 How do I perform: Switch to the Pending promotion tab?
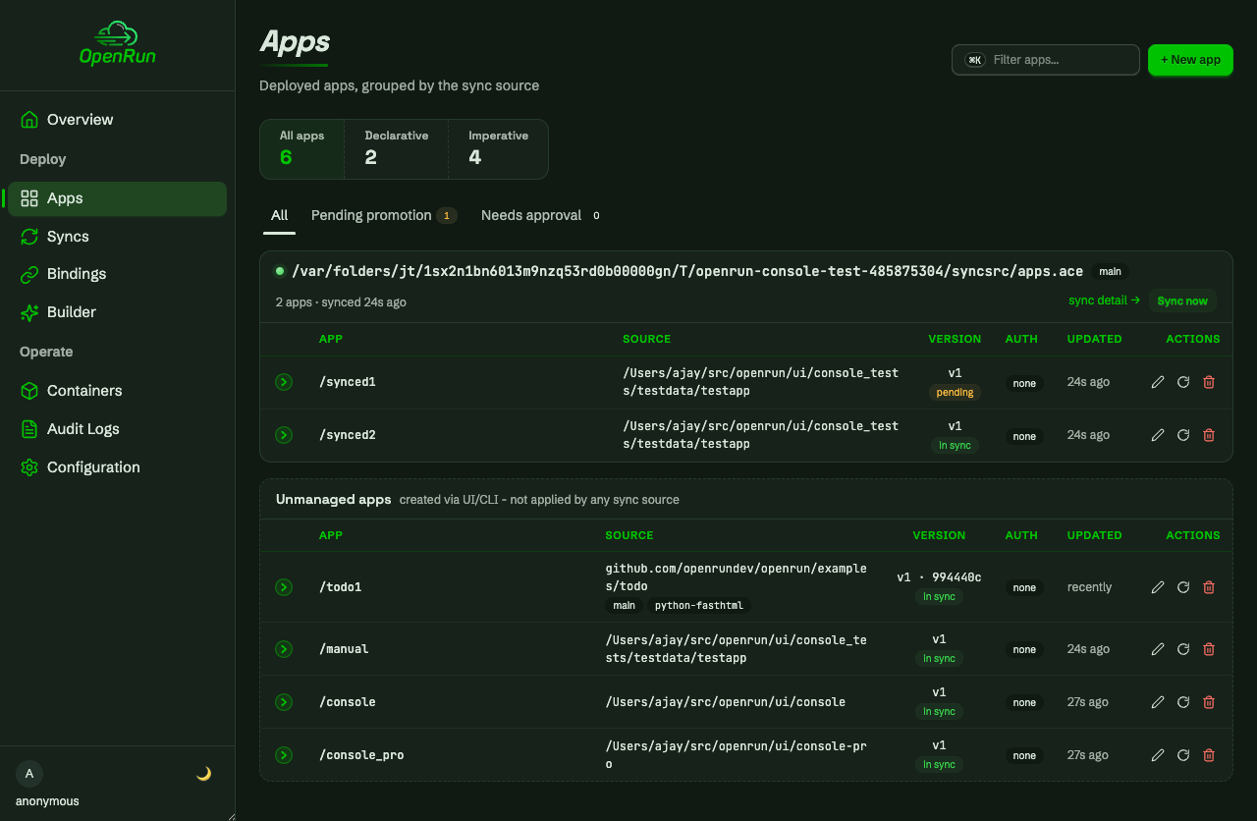click(x=384, y=216)
